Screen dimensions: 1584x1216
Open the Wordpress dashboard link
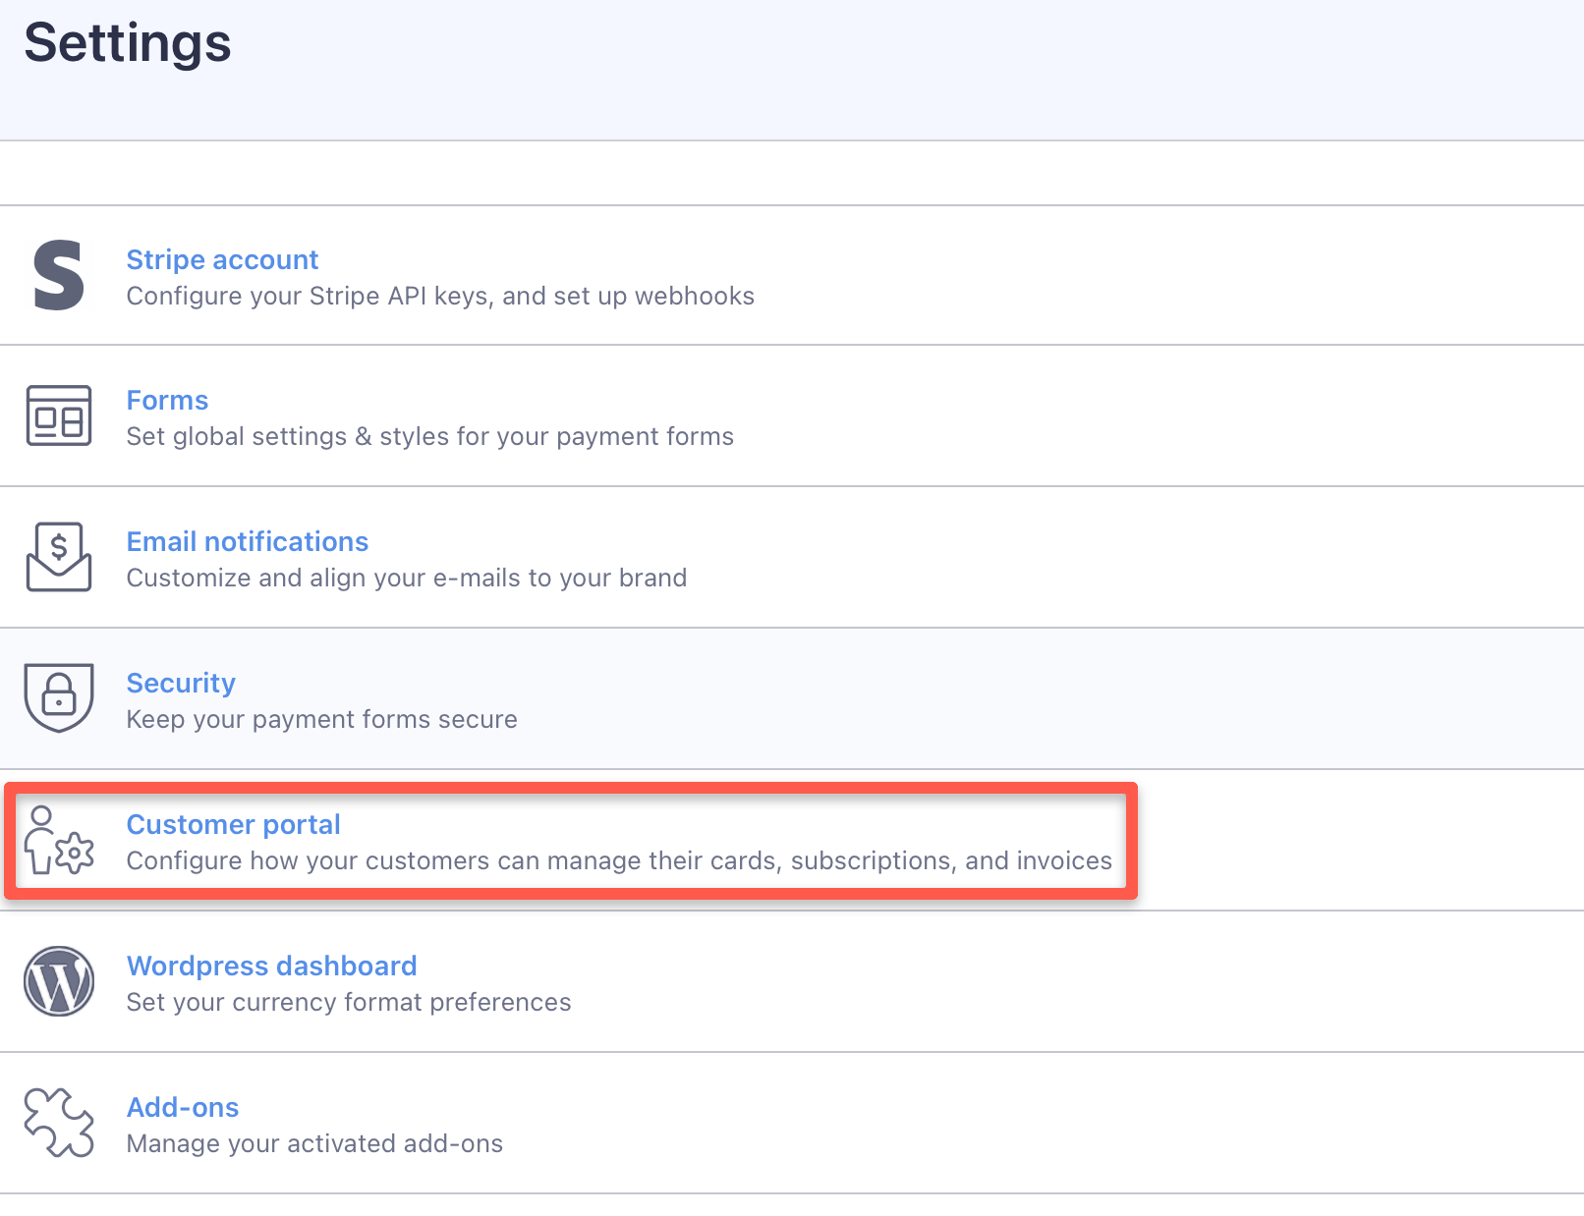(x=271, y=967)
